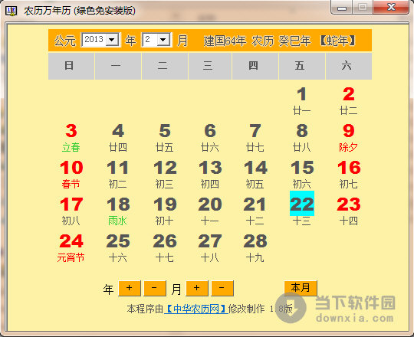Click the 建国64年 label
The height and width of the screenshot is (337, 414).
(x=225, y=41)
